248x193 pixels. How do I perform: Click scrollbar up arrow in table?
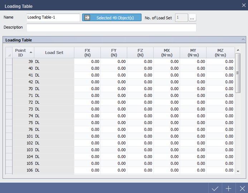click(x=238, y=50)
